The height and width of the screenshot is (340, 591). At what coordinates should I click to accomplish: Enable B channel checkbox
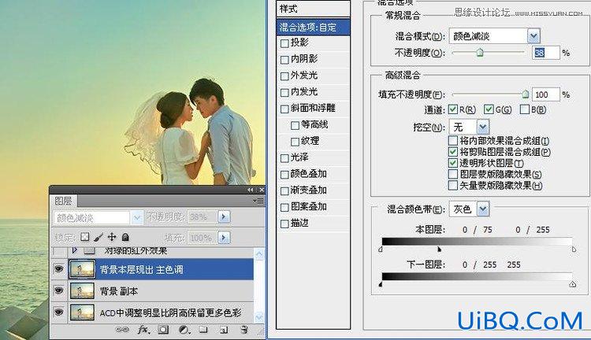(524, 109)
